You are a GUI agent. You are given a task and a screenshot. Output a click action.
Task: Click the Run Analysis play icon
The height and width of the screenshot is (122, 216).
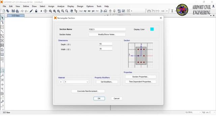[x=41, y=11]
